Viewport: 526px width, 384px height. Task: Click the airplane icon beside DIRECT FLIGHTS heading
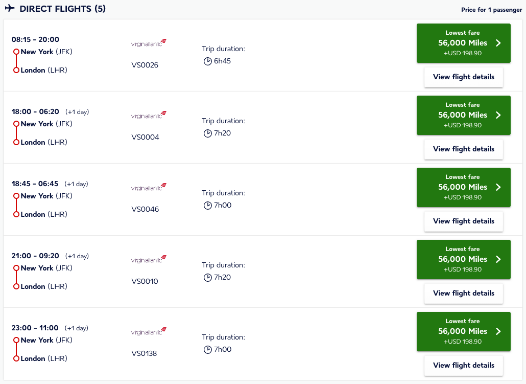pyautogui.click(x=8, y=9)
